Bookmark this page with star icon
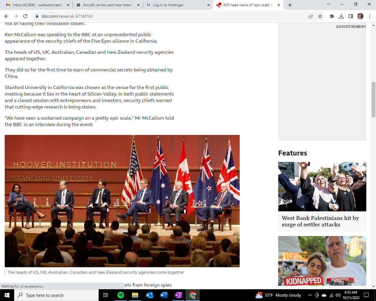Viewport: 376px width, 301px height. point(320,16)
